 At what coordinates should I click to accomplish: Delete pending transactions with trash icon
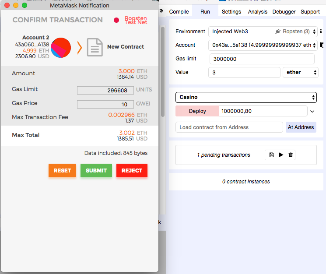pos(291,155)
